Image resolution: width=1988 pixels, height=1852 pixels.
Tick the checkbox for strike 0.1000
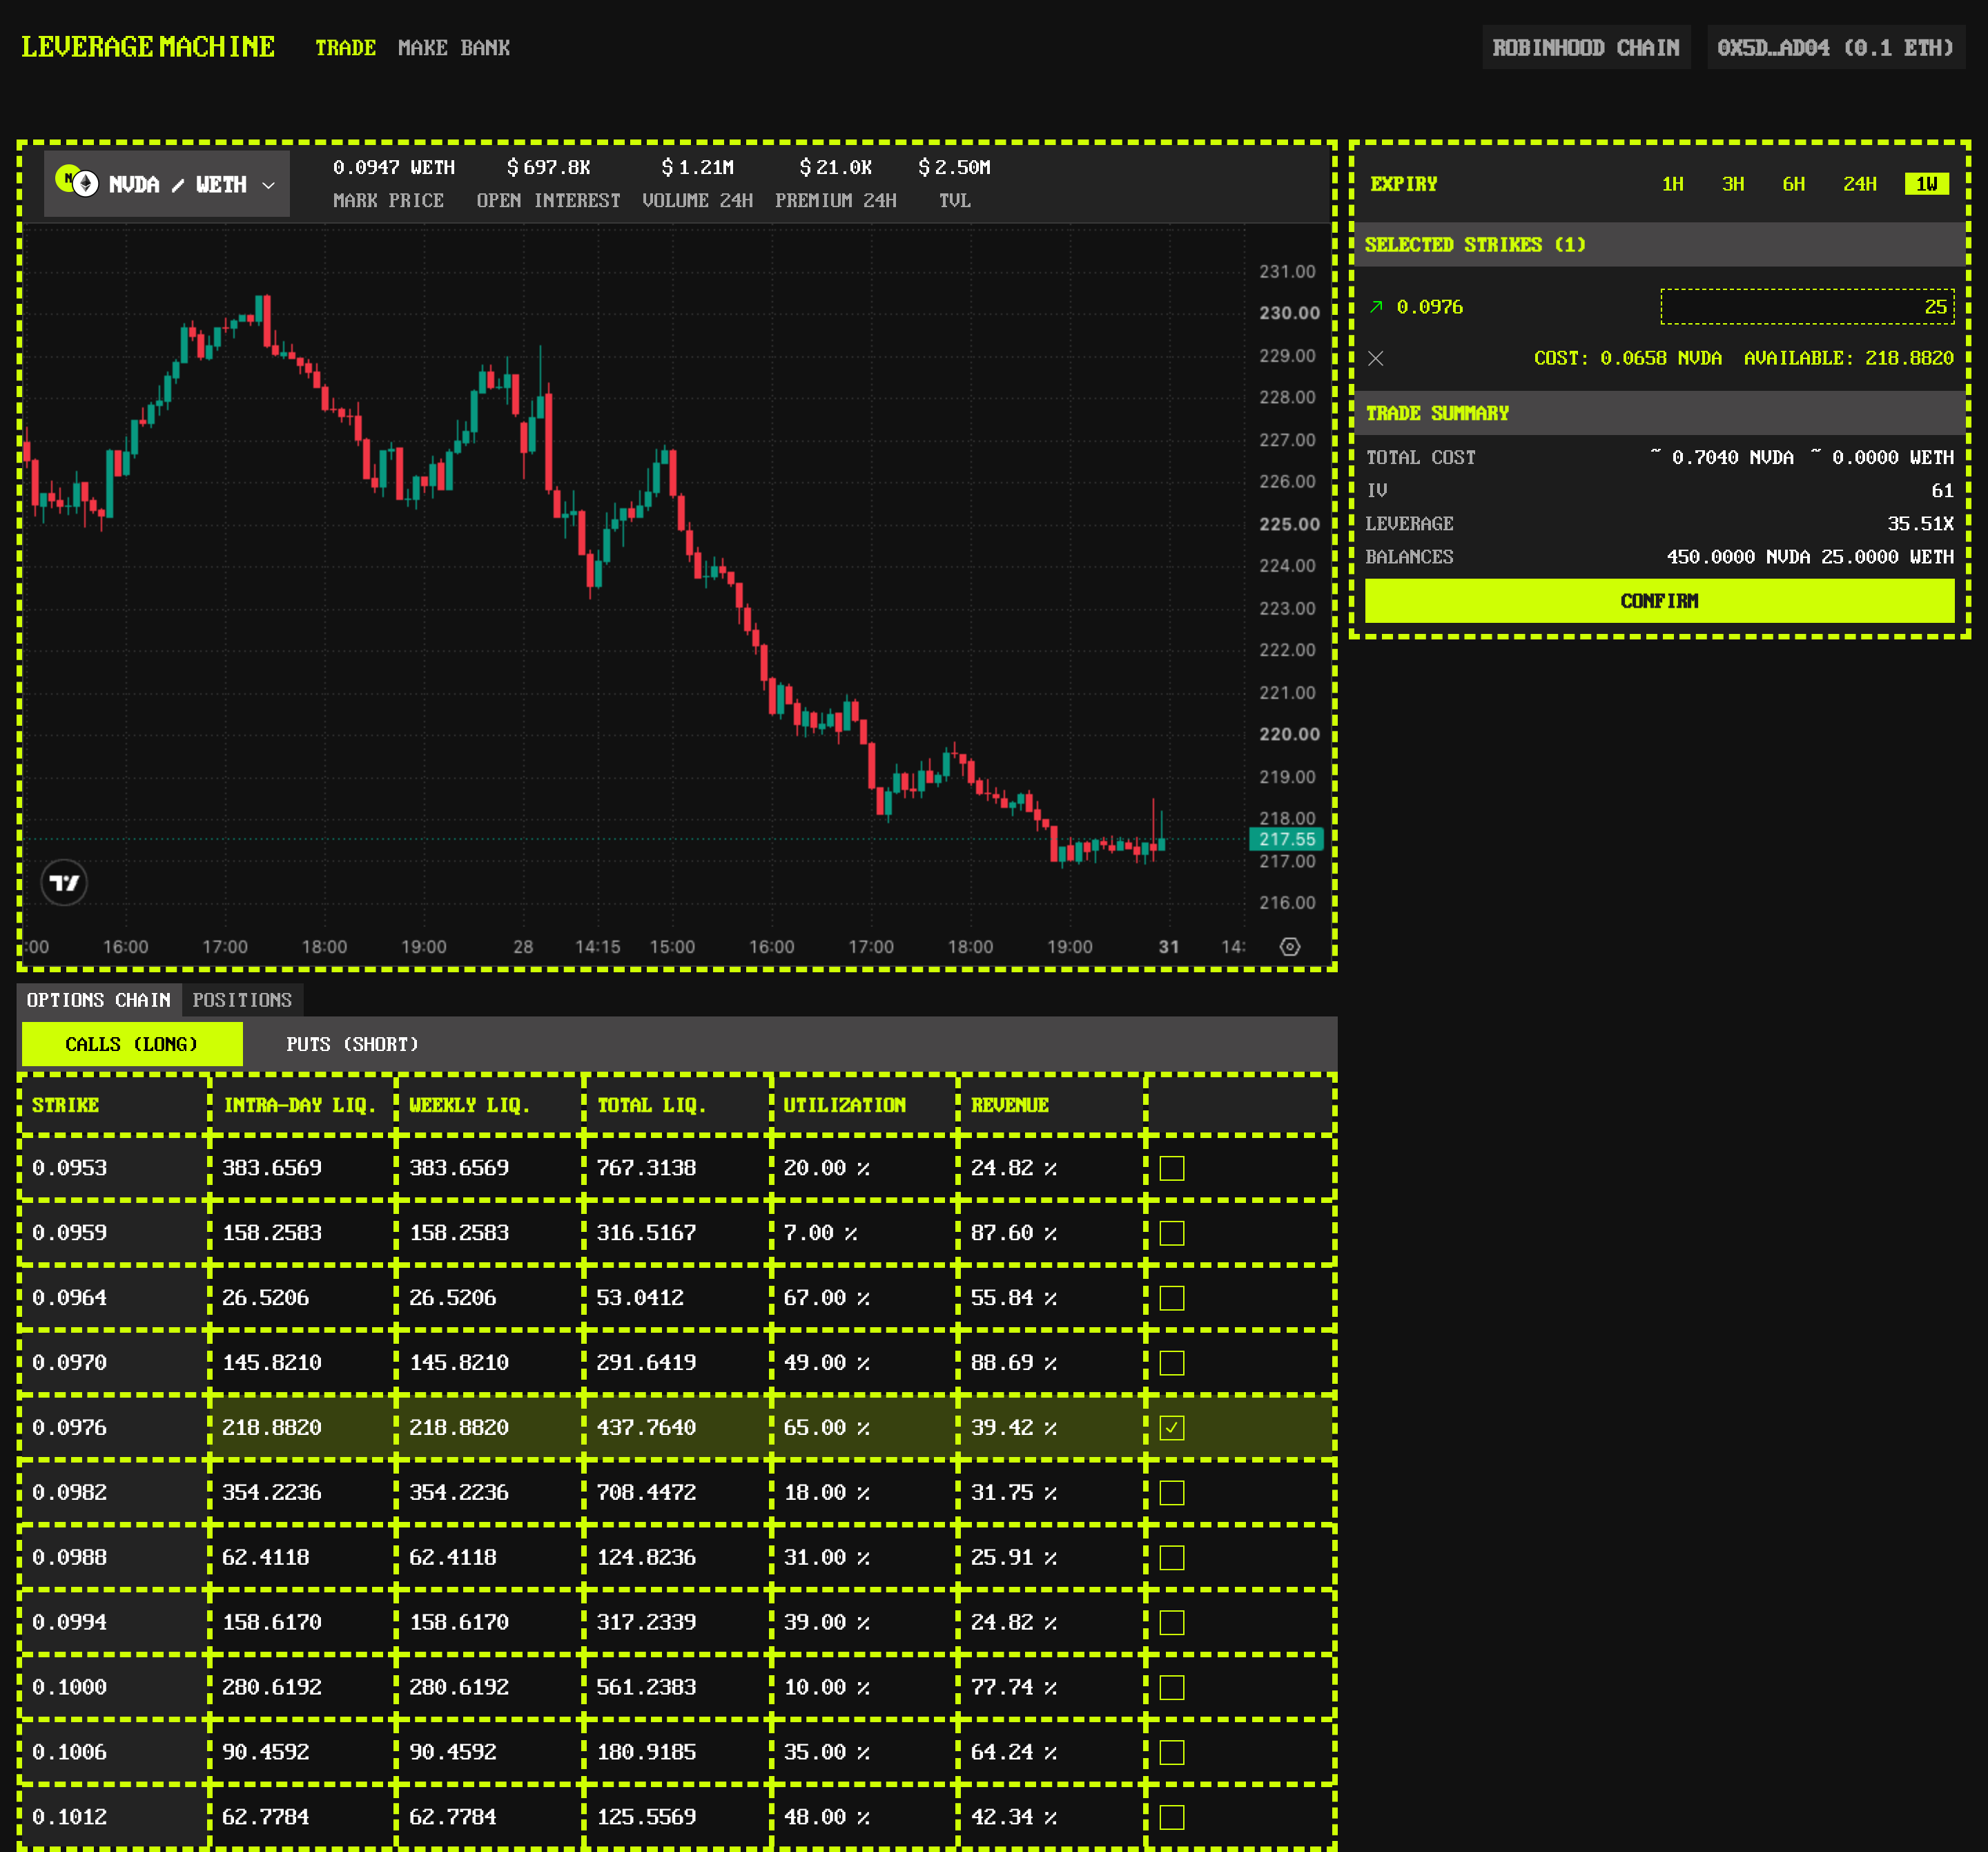coord(1172,1688)
